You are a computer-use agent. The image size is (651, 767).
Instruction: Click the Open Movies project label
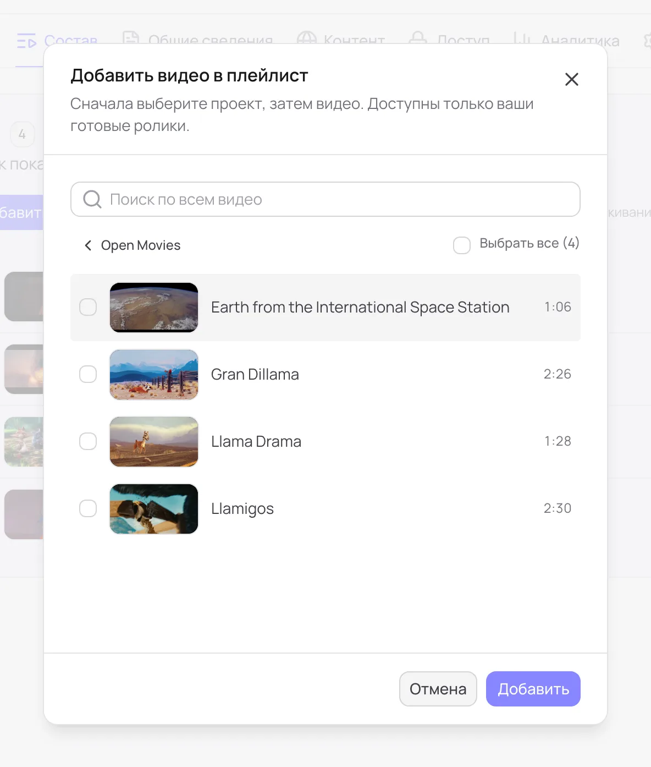point(141,245)
